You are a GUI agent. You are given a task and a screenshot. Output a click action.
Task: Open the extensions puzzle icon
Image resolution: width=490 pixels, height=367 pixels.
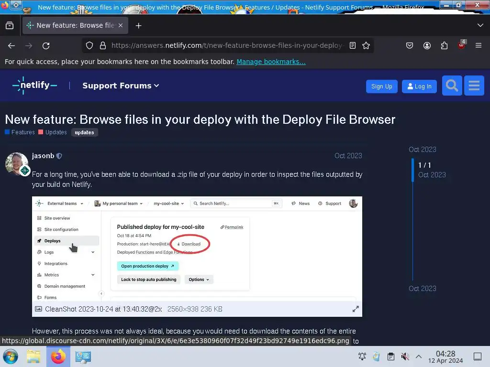coord(444,45)
